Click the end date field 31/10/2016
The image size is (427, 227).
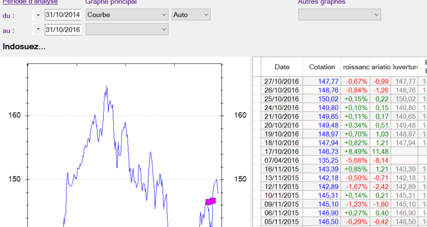[x=63, y=30]
